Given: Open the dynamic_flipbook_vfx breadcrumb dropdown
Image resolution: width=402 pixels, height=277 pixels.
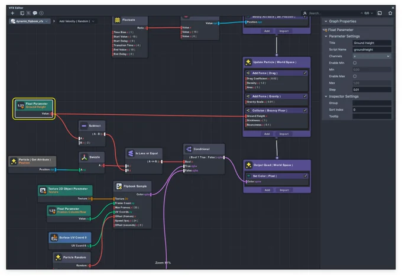Looking at the screenshot, I should 47,21.
